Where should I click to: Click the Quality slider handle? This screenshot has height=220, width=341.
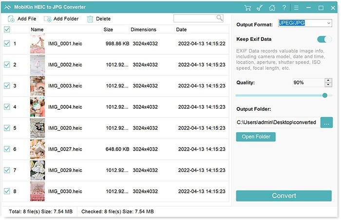click(x=325, y=96)
